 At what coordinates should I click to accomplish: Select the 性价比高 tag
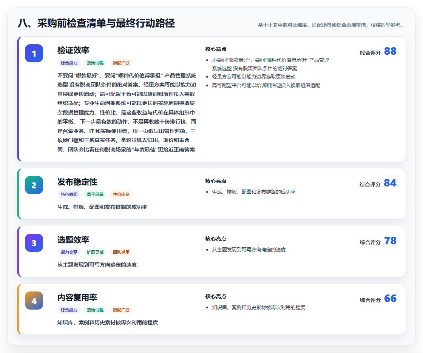(x=121, y=194)
